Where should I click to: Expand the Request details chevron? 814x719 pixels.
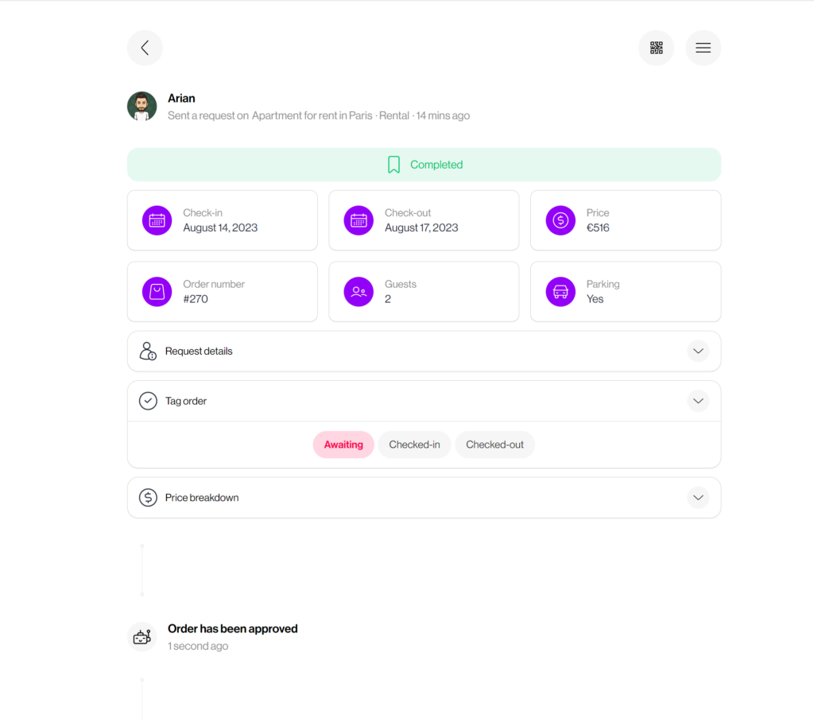coord(698,351)
